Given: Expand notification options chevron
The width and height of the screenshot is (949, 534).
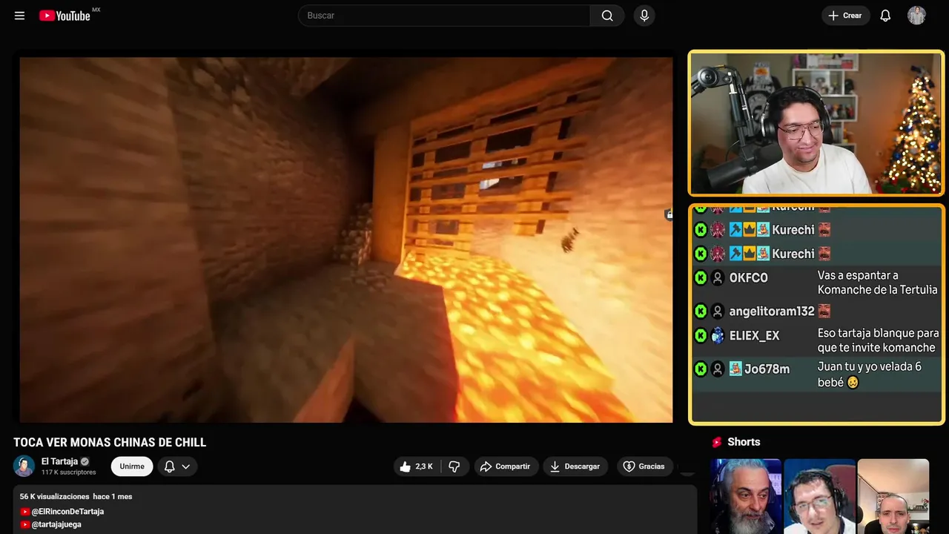Looking at the screenshot, I should tap(186, 467).
